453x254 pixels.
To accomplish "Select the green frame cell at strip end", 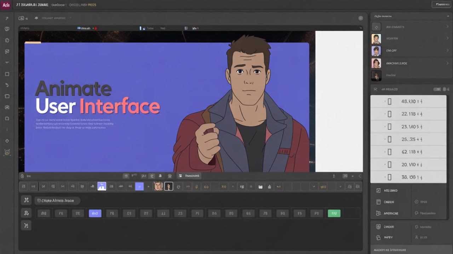I will click(334, 213).
